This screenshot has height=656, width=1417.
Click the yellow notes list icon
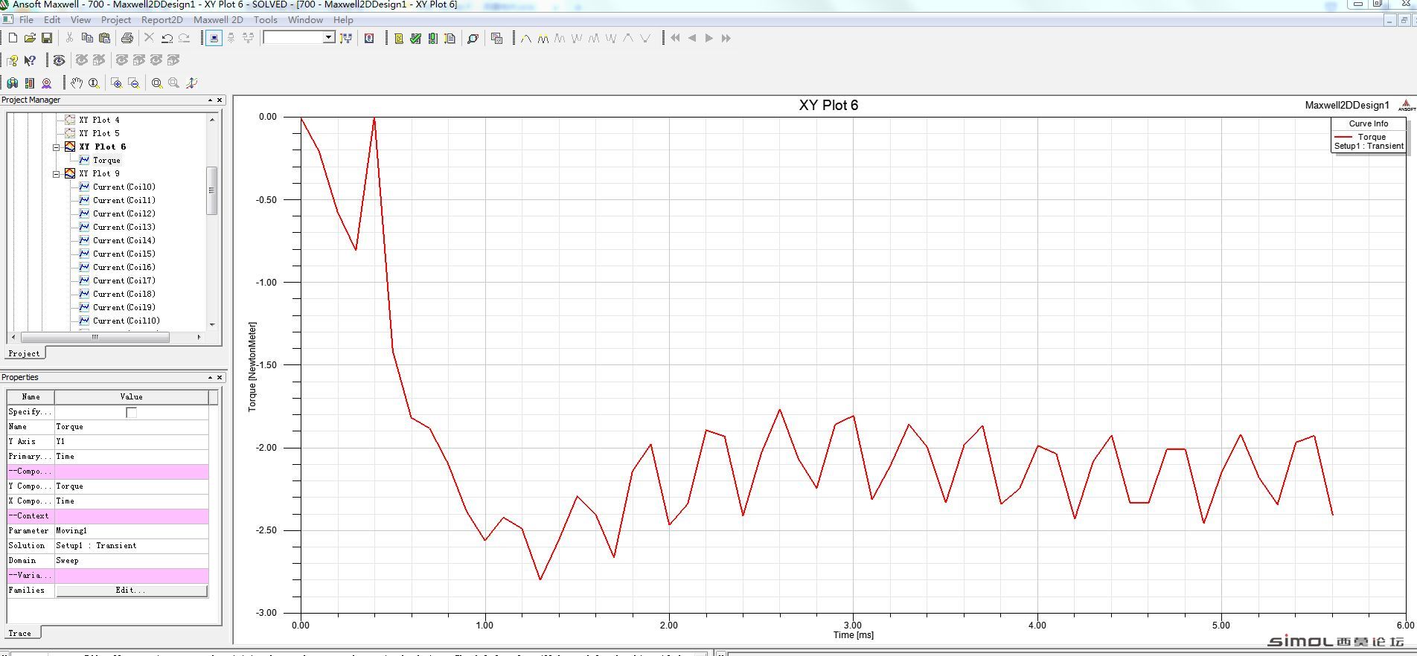(399, 38)
